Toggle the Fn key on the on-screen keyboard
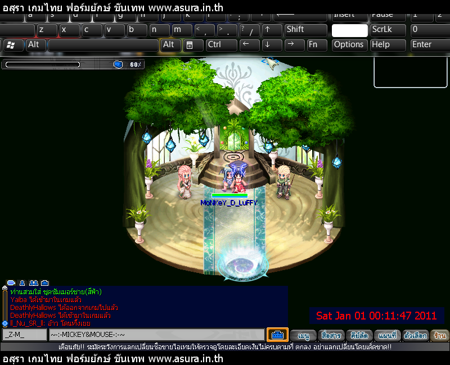 point(317,45)
